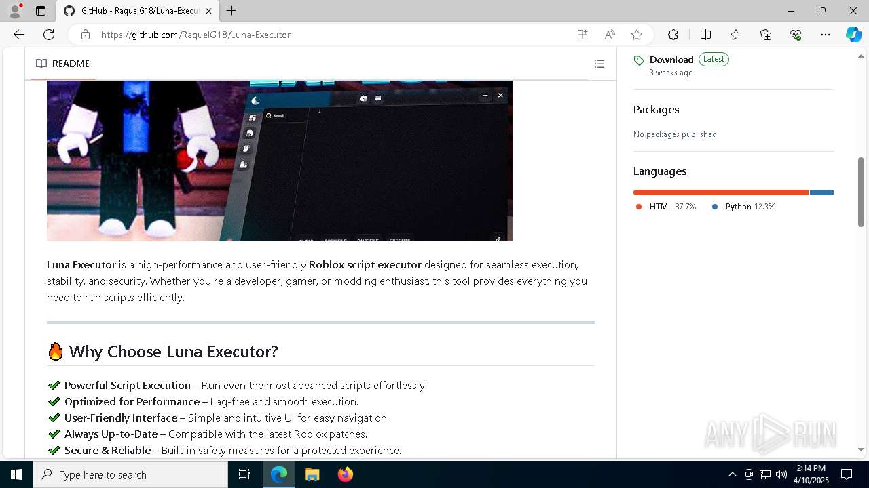Viewport: 869px width, 488px height.
Task: Select the README tab
Action: click(62, 64)
